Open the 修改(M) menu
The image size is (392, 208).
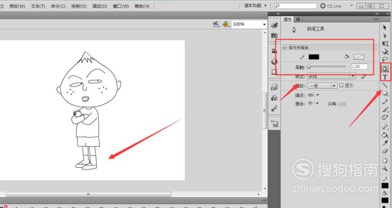(x=17, y=6)
